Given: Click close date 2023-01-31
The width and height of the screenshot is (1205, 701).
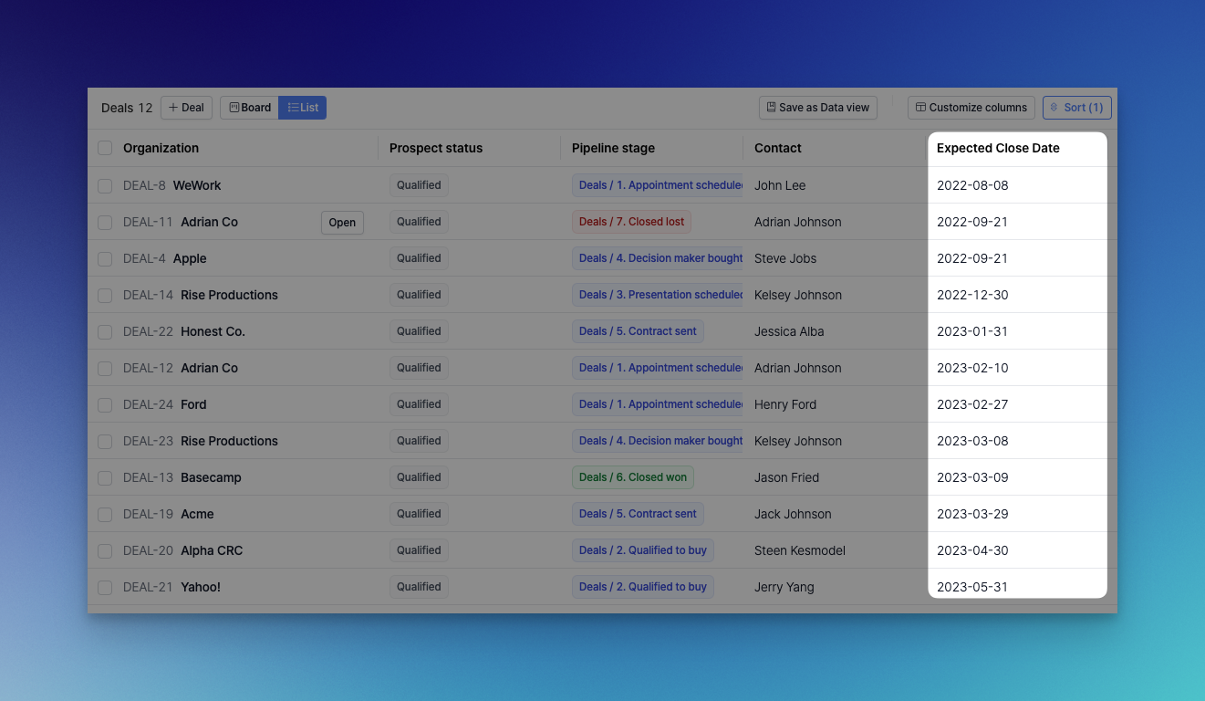Looking at the screenshot, I should tap(972, 331).
